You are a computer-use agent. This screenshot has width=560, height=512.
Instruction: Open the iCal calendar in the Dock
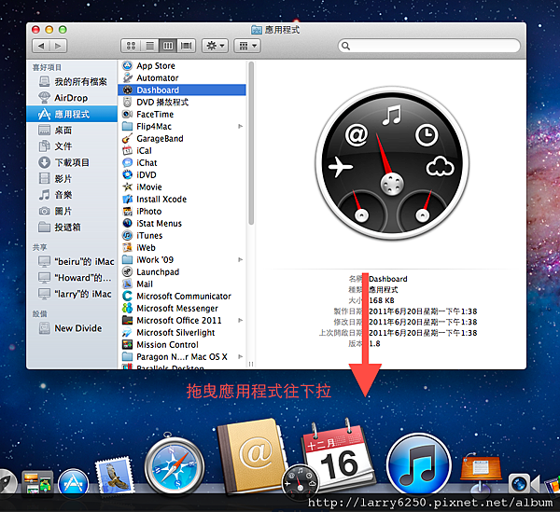pyautogui.click(x=338, y=457)
